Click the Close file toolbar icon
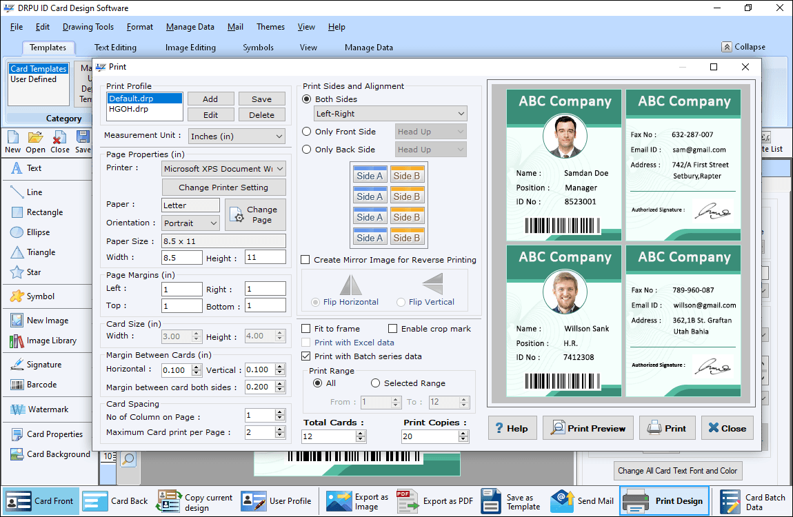This screenshot has height=517, width=793. point(60,141)
